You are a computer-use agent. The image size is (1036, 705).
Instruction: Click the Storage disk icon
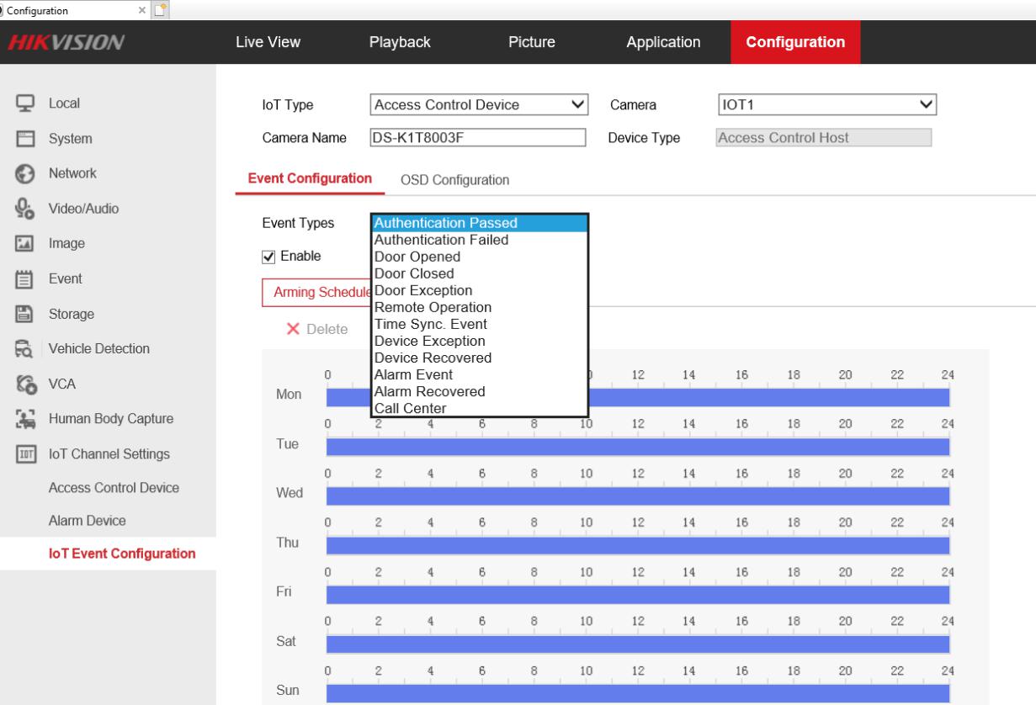tap(25, 314)
